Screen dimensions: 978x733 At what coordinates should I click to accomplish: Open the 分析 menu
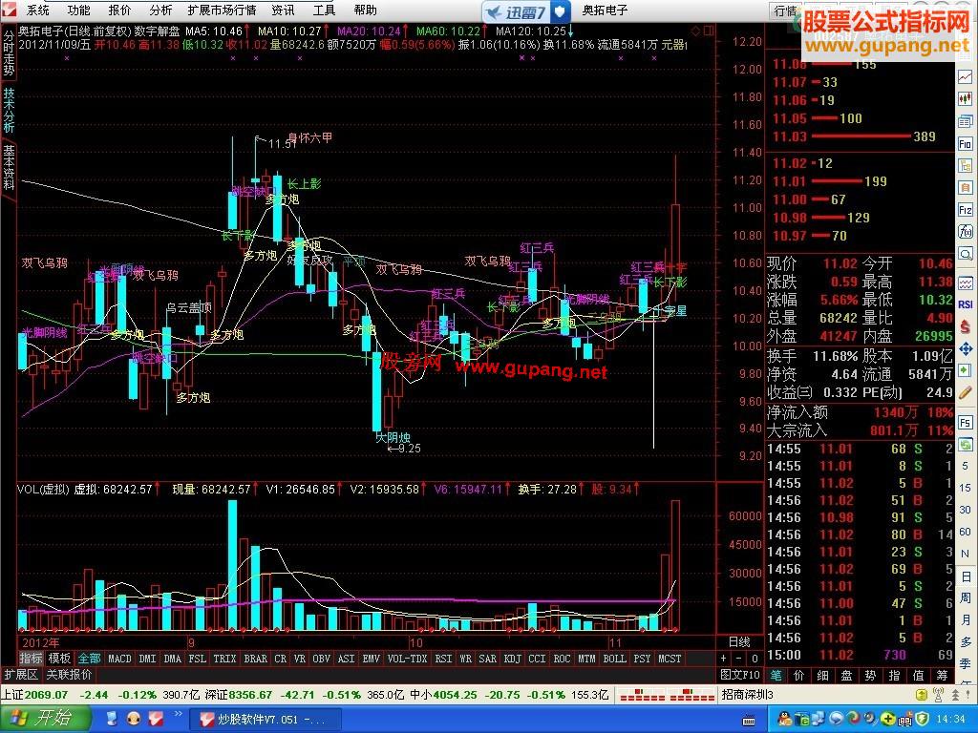pos(160,10)
